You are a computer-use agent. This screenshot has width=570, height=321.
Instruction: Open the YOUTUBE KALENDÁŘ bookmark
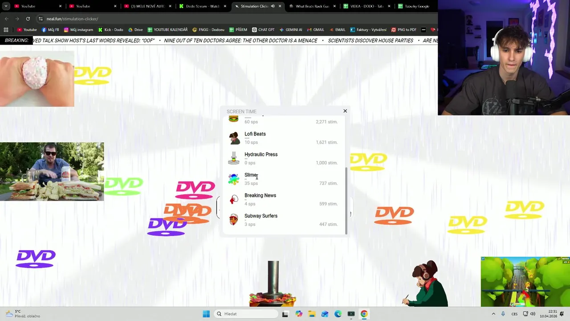[167, 30]
